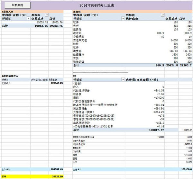Viewport: 193px width, 179px height.
Task: Select the B店的销售收入 header cell
Action: [10, 76]
